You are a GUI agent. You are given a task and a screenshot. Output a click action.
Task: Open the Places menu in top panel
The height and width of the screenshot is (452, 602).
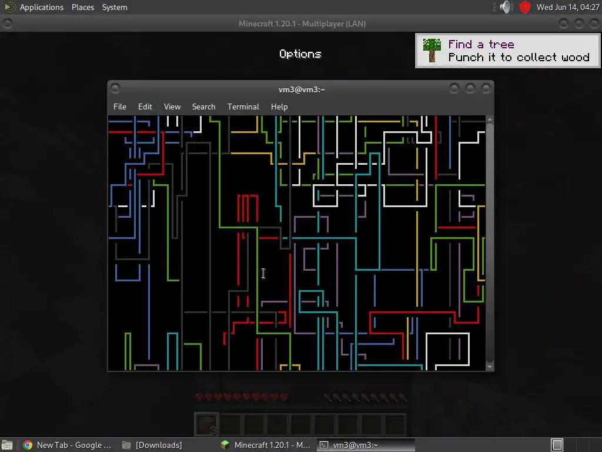point(82,7)
